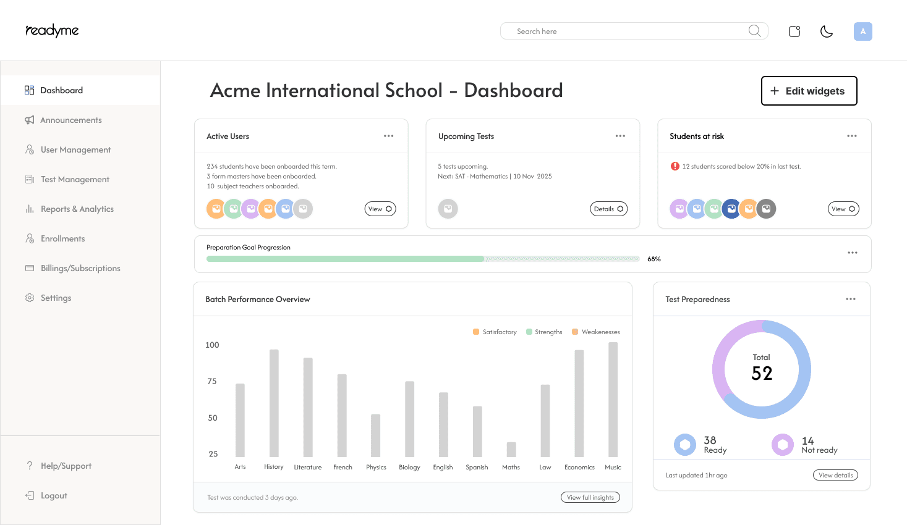Switch to the Dashboard sidebar item

point(62,90)
